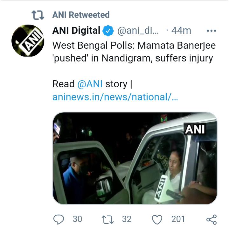Open the ANI Digital profile avatar

(28, 41)
